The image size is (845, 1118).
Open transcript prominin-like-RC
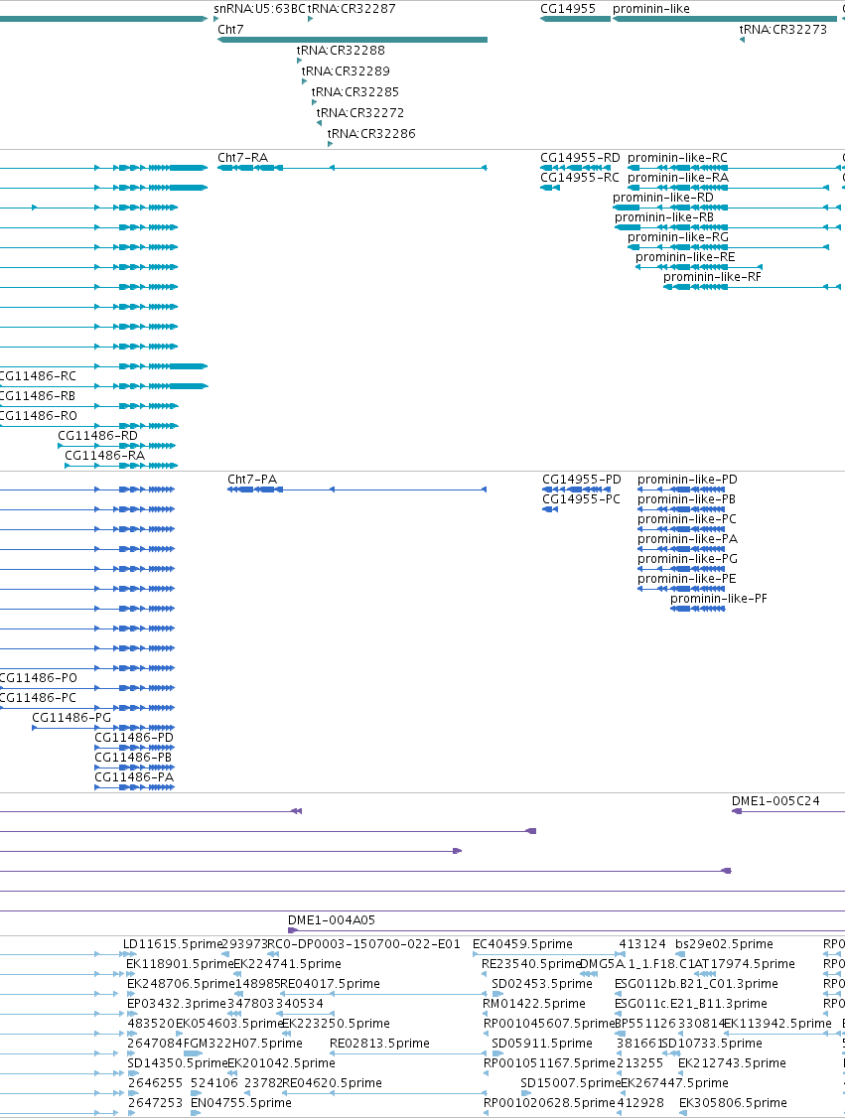(x=677, y=158)
